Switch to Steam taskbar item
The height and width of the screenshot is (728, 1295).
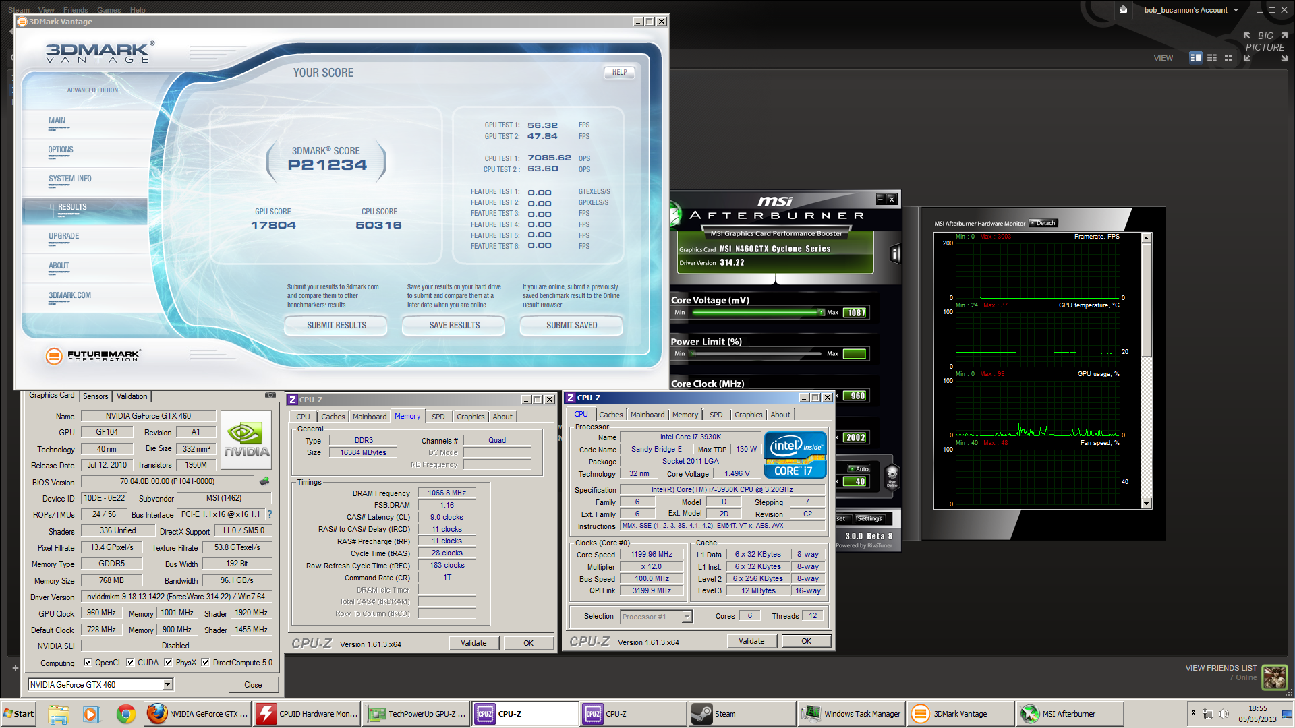click(x=742, y=714)
